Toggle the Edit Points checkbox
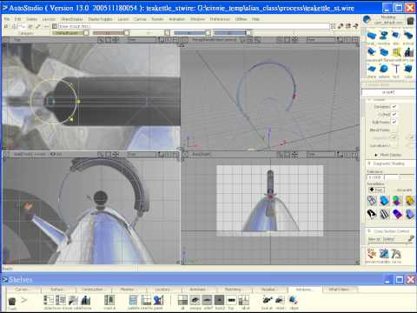Screen dimensions: 417x313 (394, 123)
